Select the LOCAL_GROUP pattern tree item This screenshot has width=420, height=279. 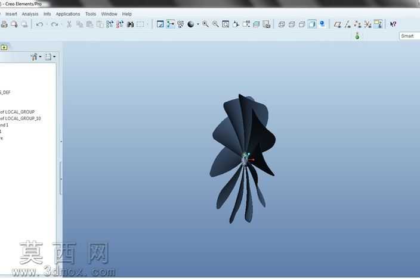(x=17, y=112)
